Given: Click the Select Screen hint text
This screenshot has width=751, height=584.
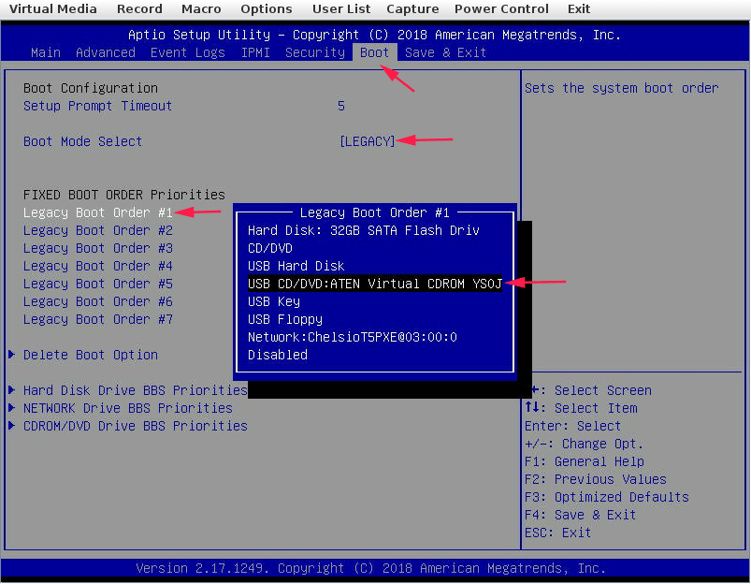Looking at the screenshot, I should pyautogui.click(x=603, y=390).
